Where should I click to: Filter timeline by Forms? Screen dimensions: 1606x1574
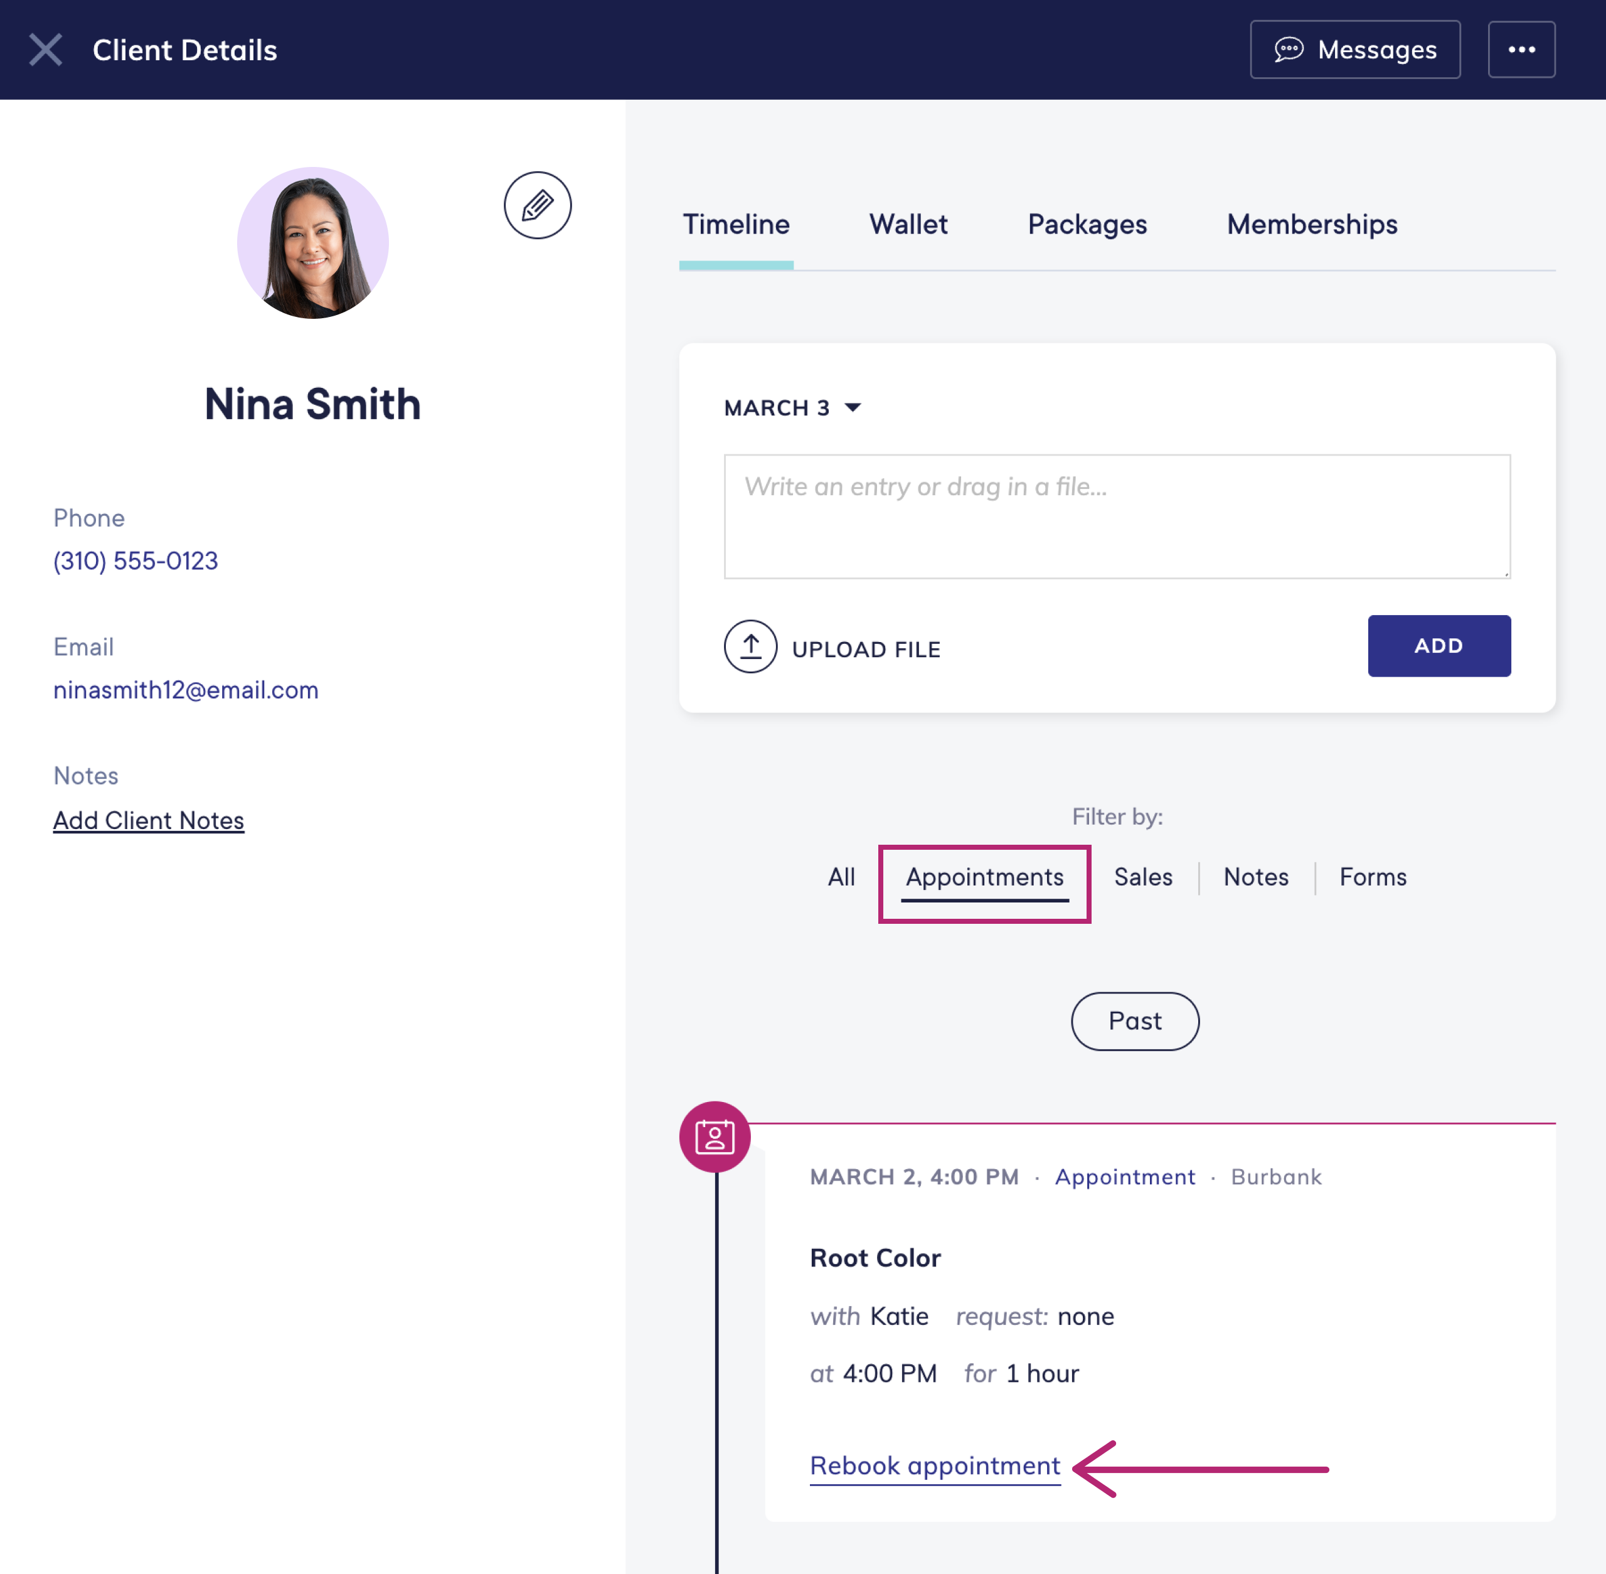1372,876
